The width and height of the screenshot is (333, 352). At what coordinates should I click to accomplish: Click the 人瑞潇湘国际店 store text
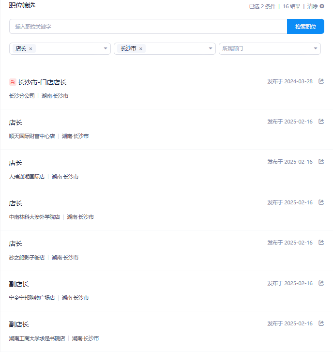pos(27,177)
